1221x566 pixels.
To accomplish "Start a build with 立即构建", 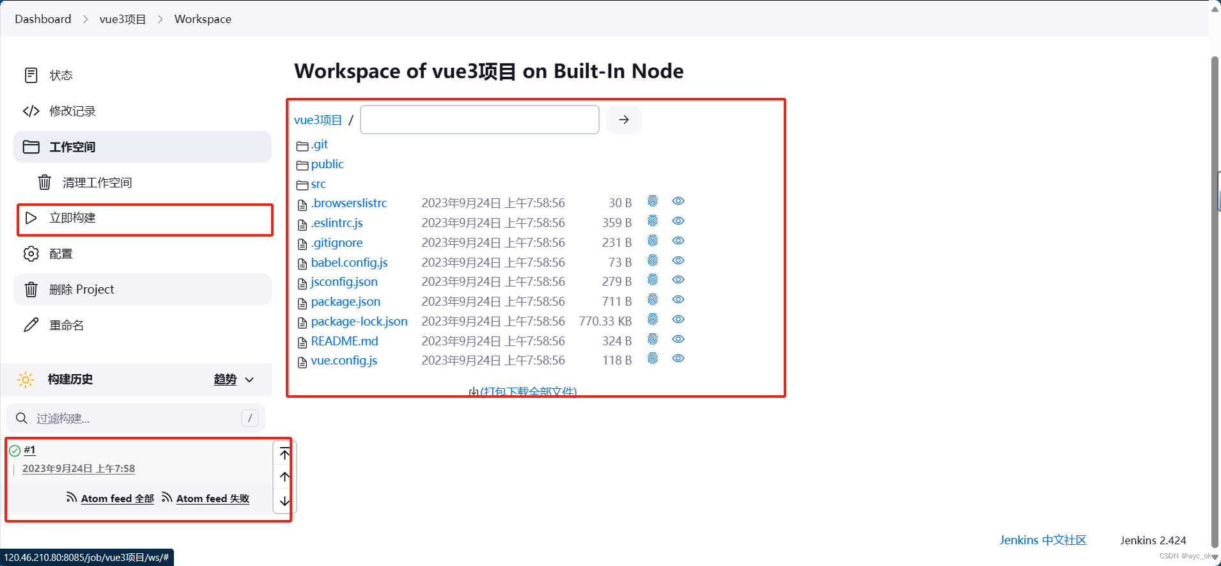I will (x=142, y=218).
